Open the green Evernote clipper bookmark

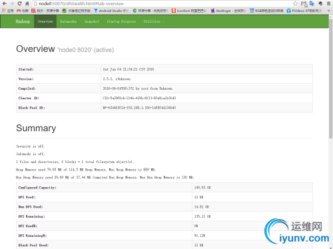(x=76, y=11)
